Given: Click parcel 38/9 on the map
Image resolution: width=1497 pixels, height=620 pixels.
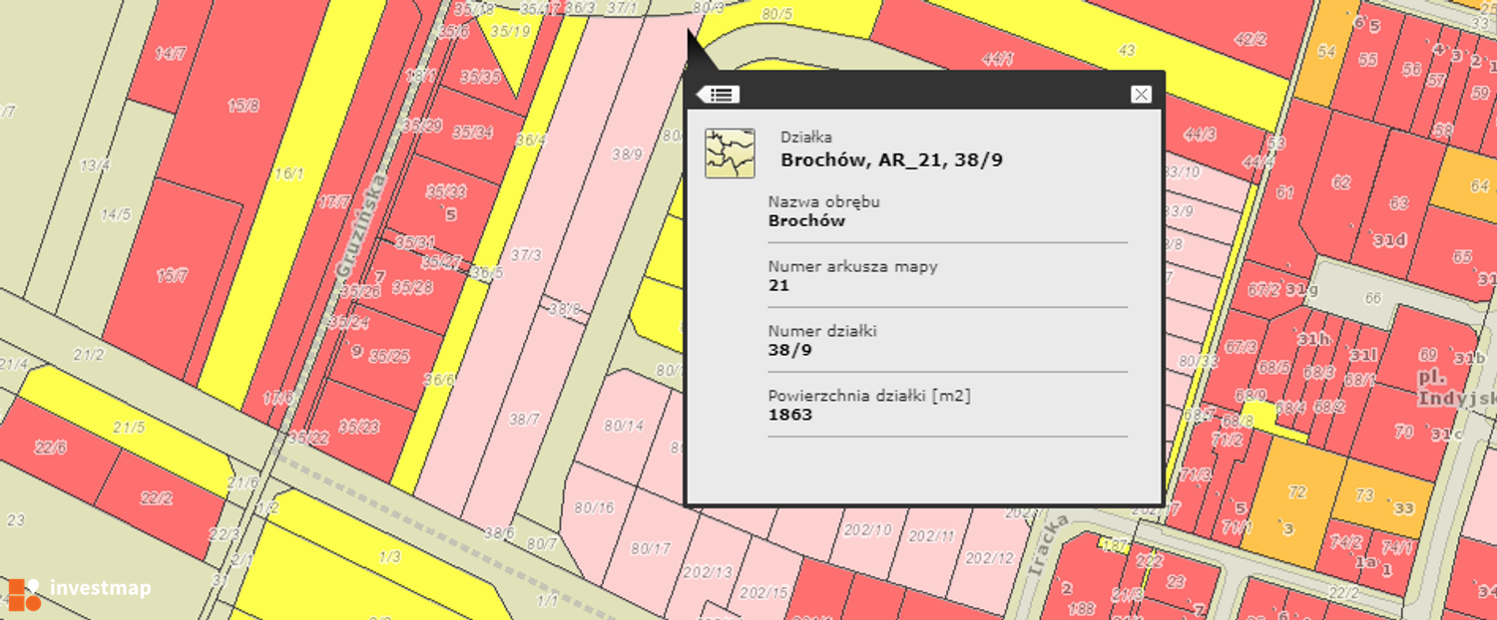Looking at the screenshot, I should 628,154.
